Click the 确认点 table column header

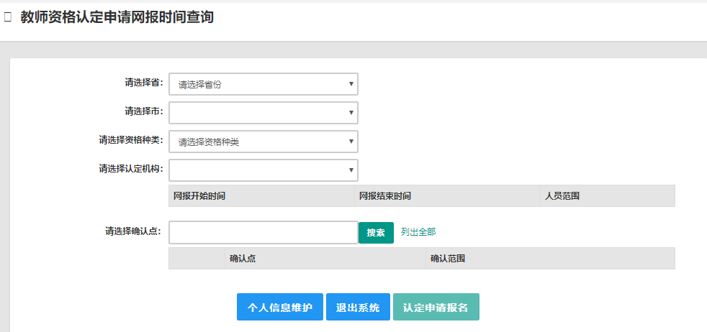coord(243,258)
